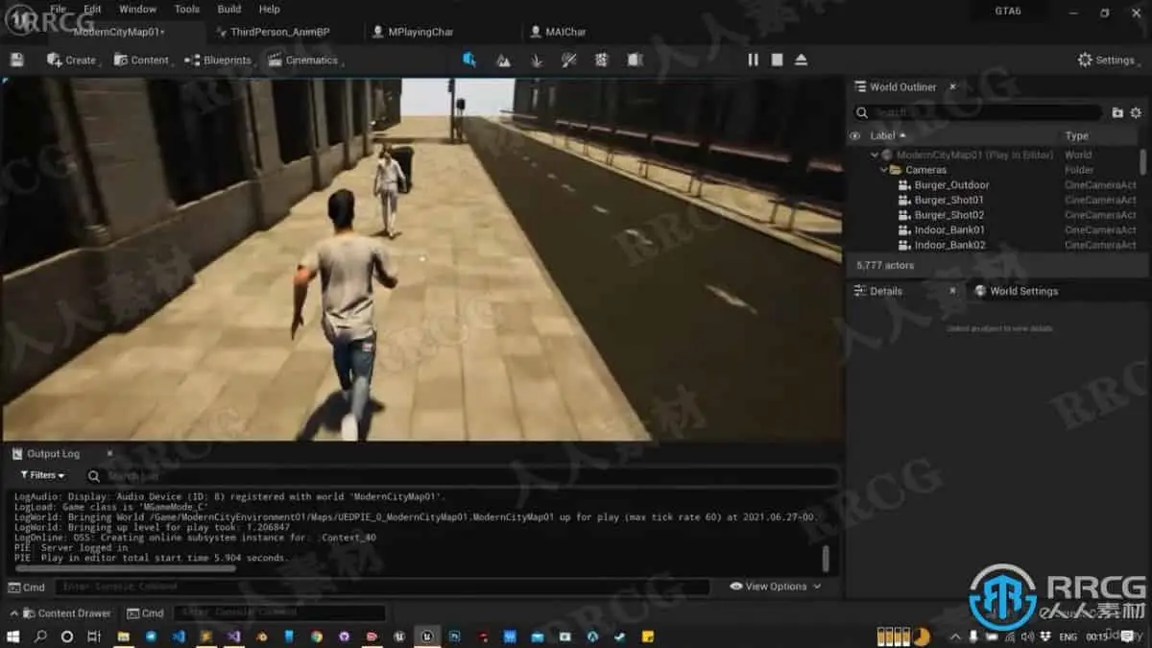1152x648 pixels.
Task: Click the bottom bar Cmd button
Action: pyautogui.click(x=146, y=612)
